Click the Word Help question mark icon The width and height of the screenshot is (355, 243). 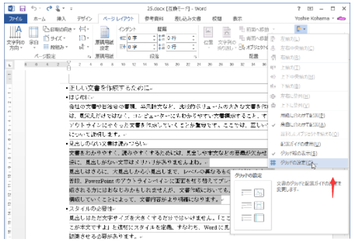299,9
